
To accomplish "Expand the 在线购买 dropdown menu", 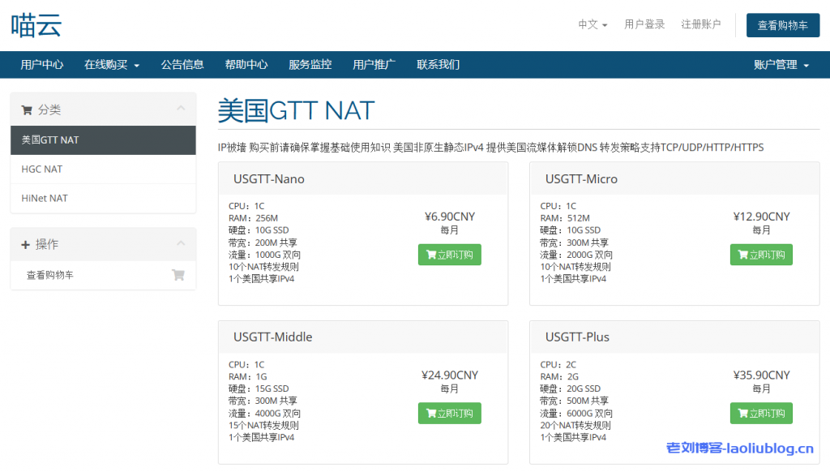I will (x=112, y=65).
